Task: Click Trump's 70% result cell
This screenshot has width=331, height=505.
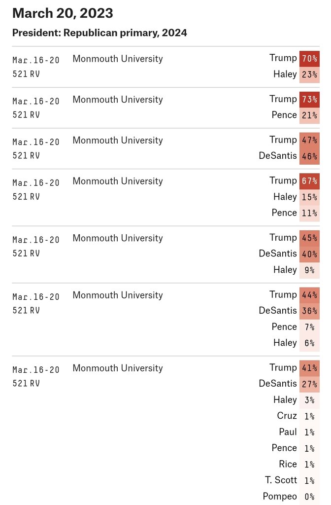Action: pyautogui.click(x=309, y=59)
